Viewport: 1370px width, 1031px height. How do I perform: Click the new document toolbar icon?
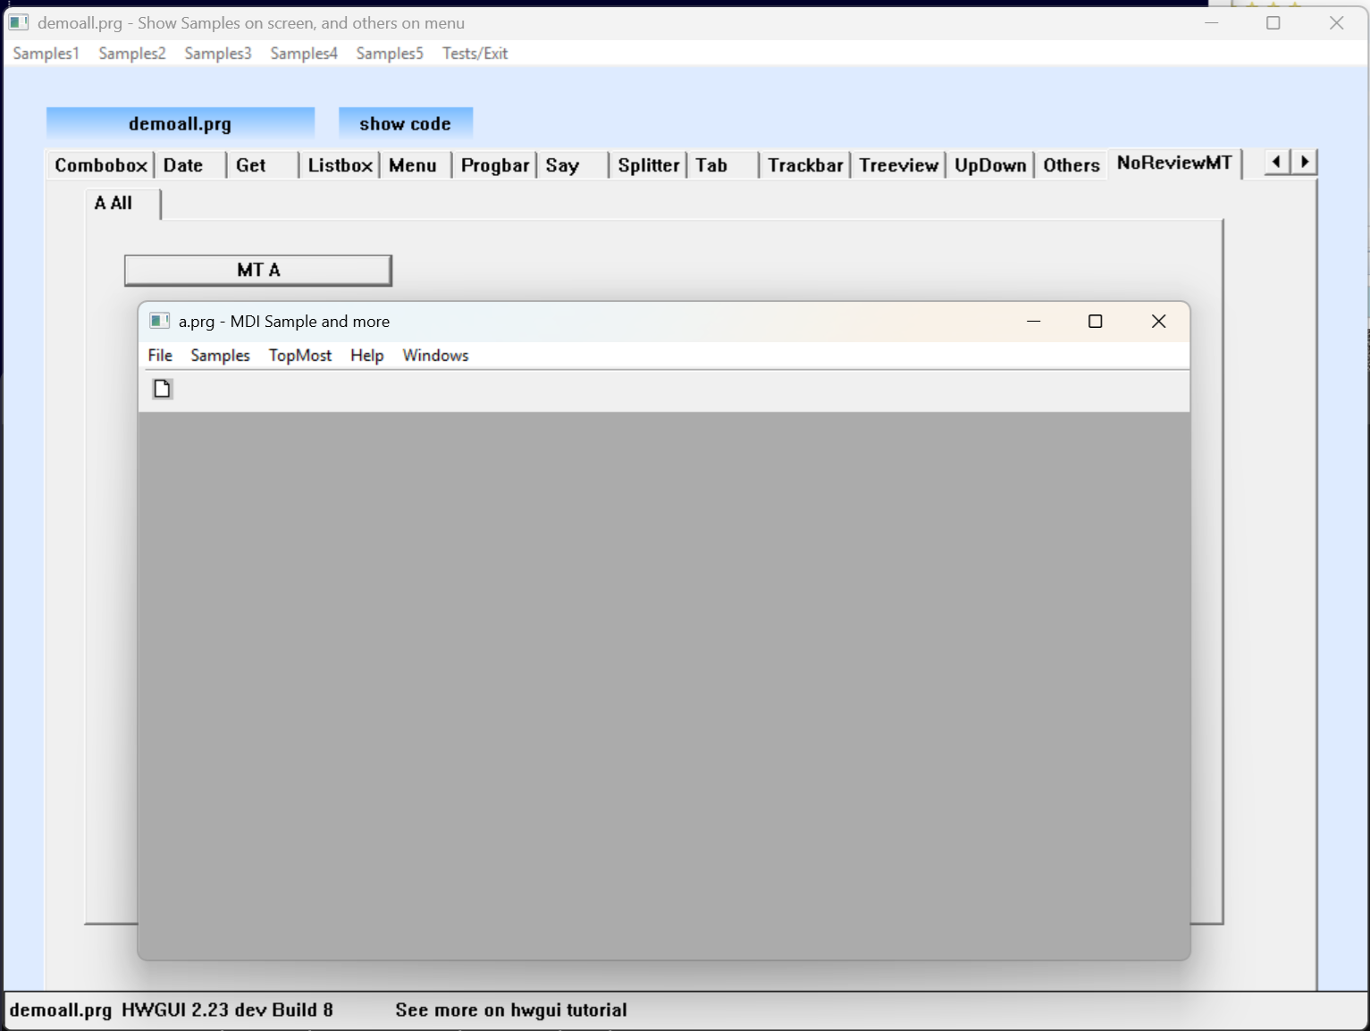(162, 389)
